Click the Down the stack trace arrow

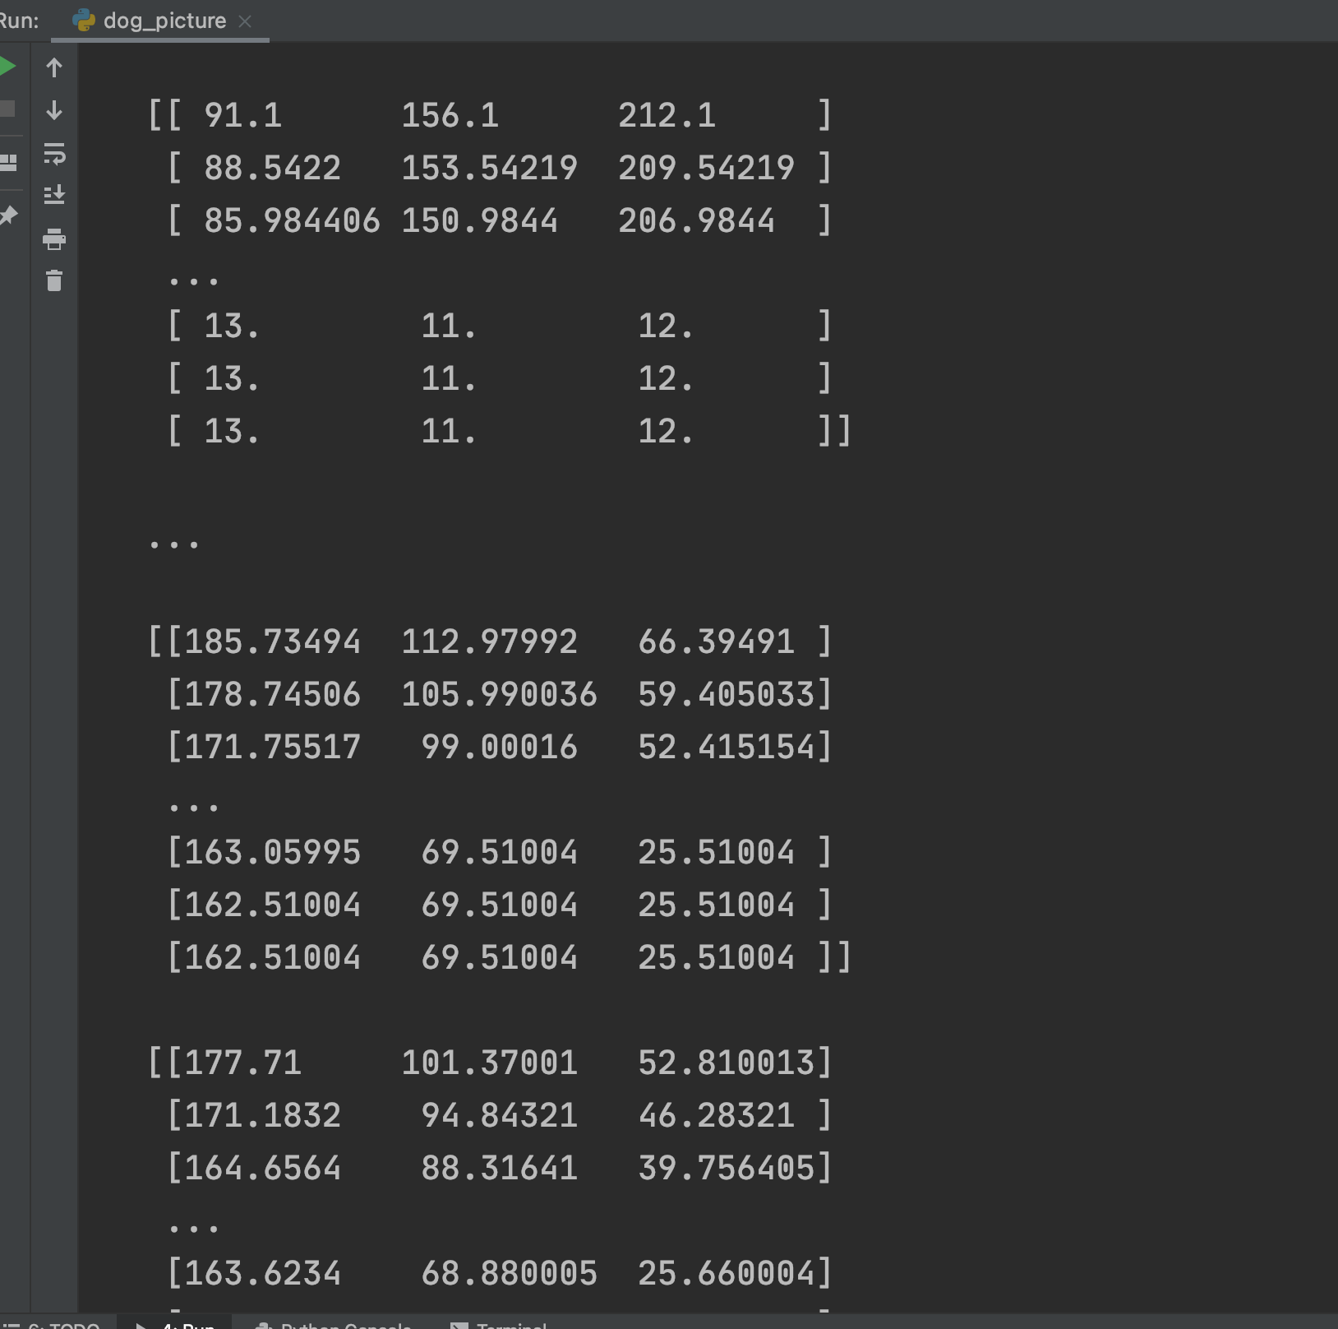coord(54,110)
